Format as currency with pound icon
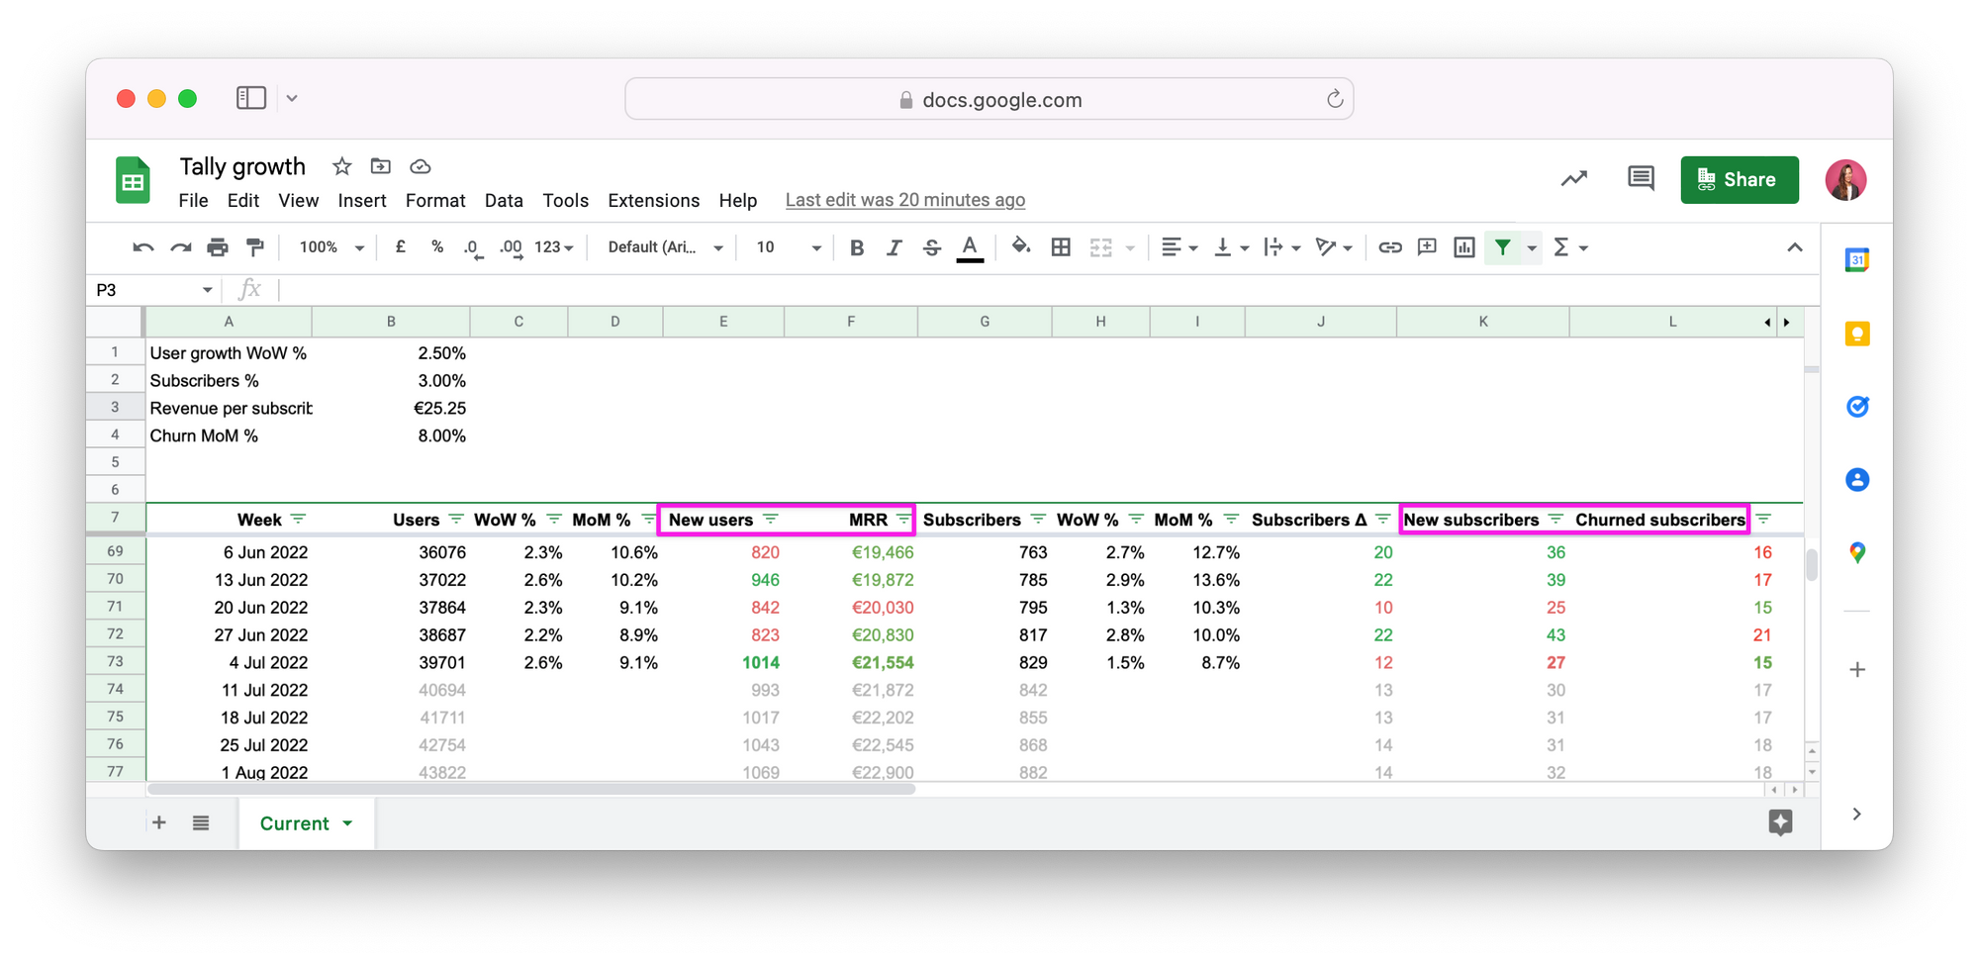 tap(400, 247)
